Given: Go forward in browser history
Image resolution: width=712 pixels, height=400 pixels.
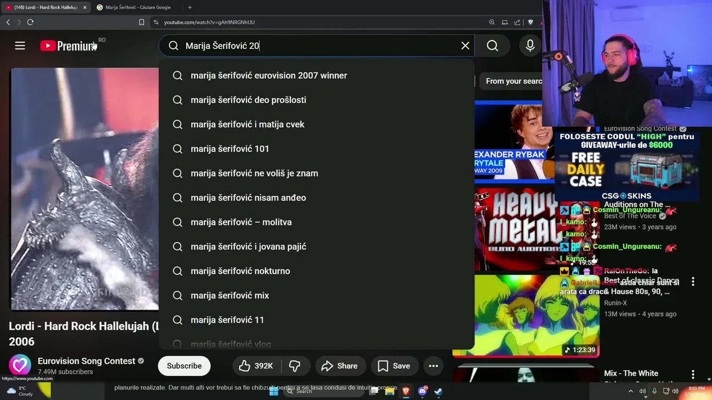Looking at the screenshot, I should coord(19,22).
